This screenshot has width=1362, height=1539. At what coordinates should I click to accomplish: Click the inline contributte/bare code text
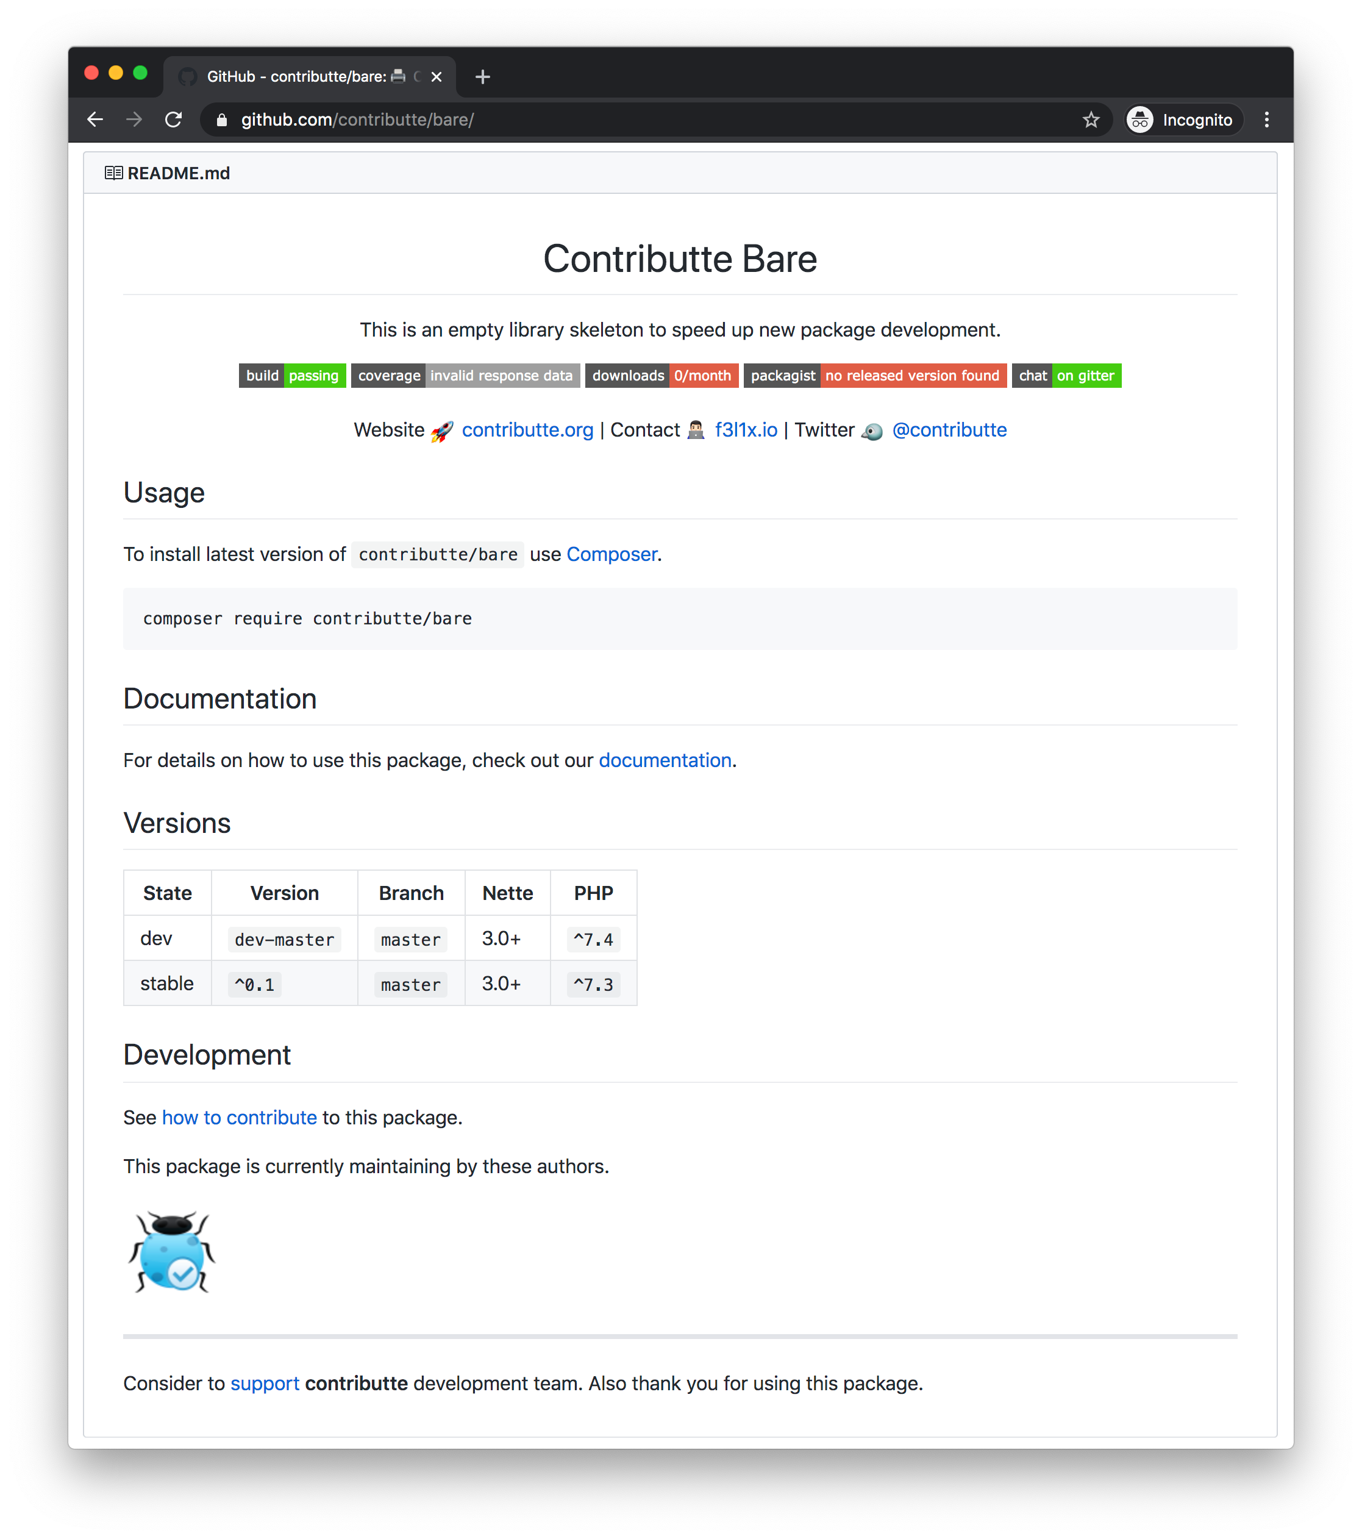pyautogui.click(x=438, y=555)
